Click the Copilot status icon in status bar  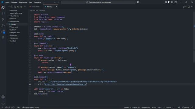(179, 107)
